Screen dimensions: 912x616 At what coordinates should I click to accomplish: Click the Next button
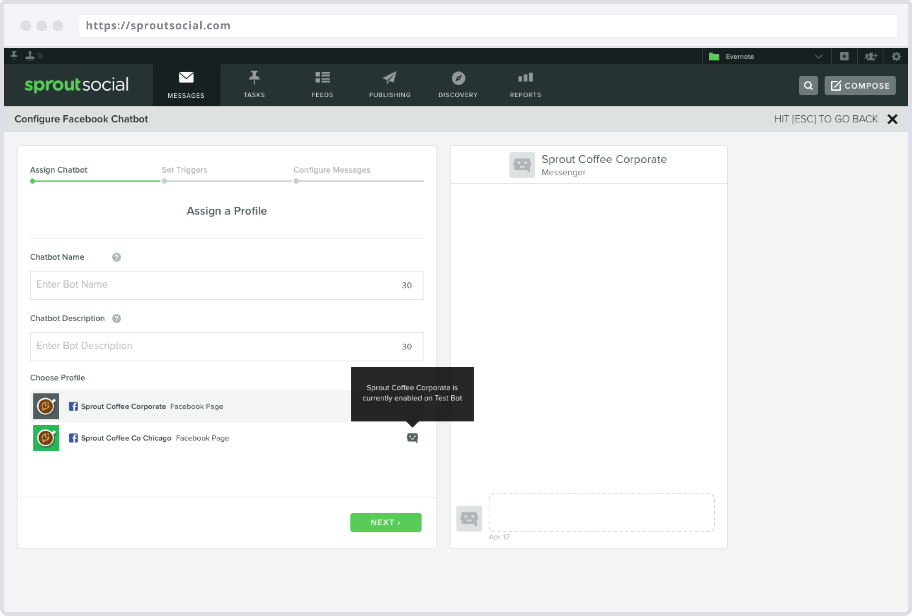click(x=386, y=522)
